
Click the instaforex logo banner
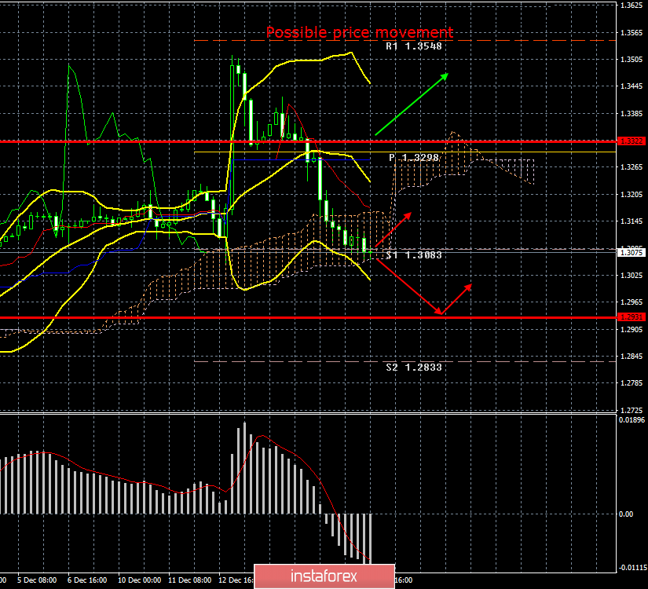[322, 575]
